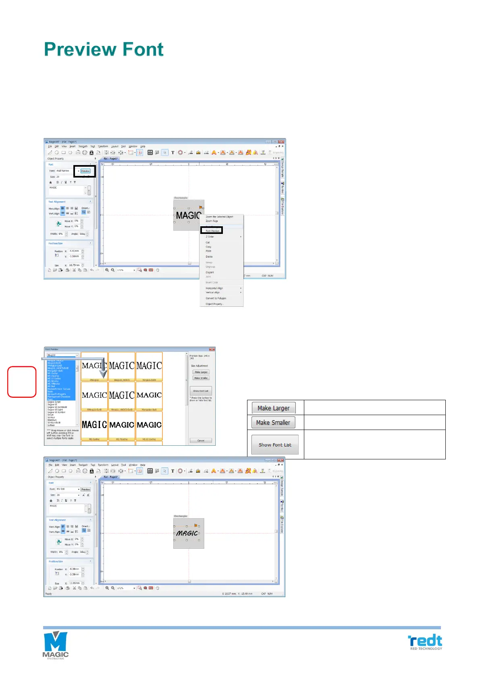
Task: Click the crosshair guide icon in lower MagicART toolbar
Action: [139, 471]
